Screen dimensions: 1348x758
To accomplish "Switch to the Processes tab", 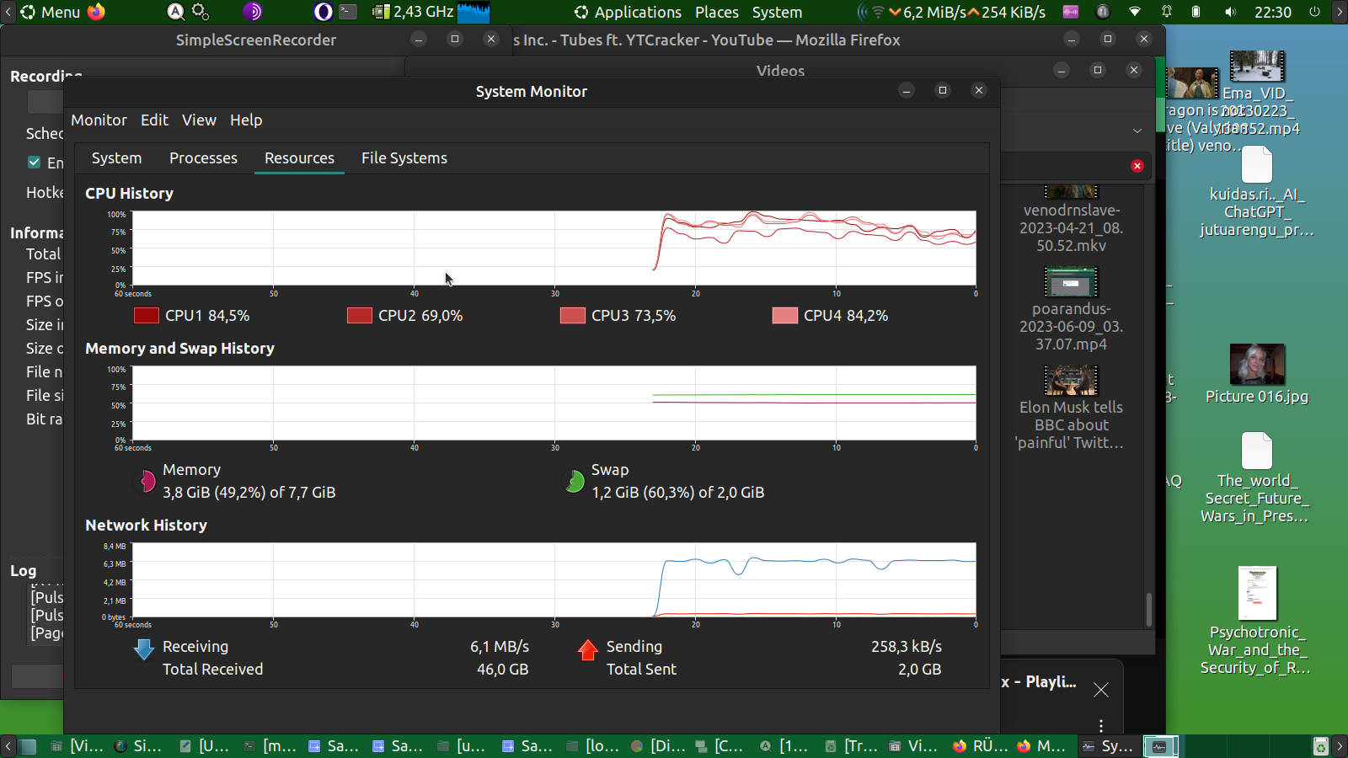I will (x=203, y=158).
